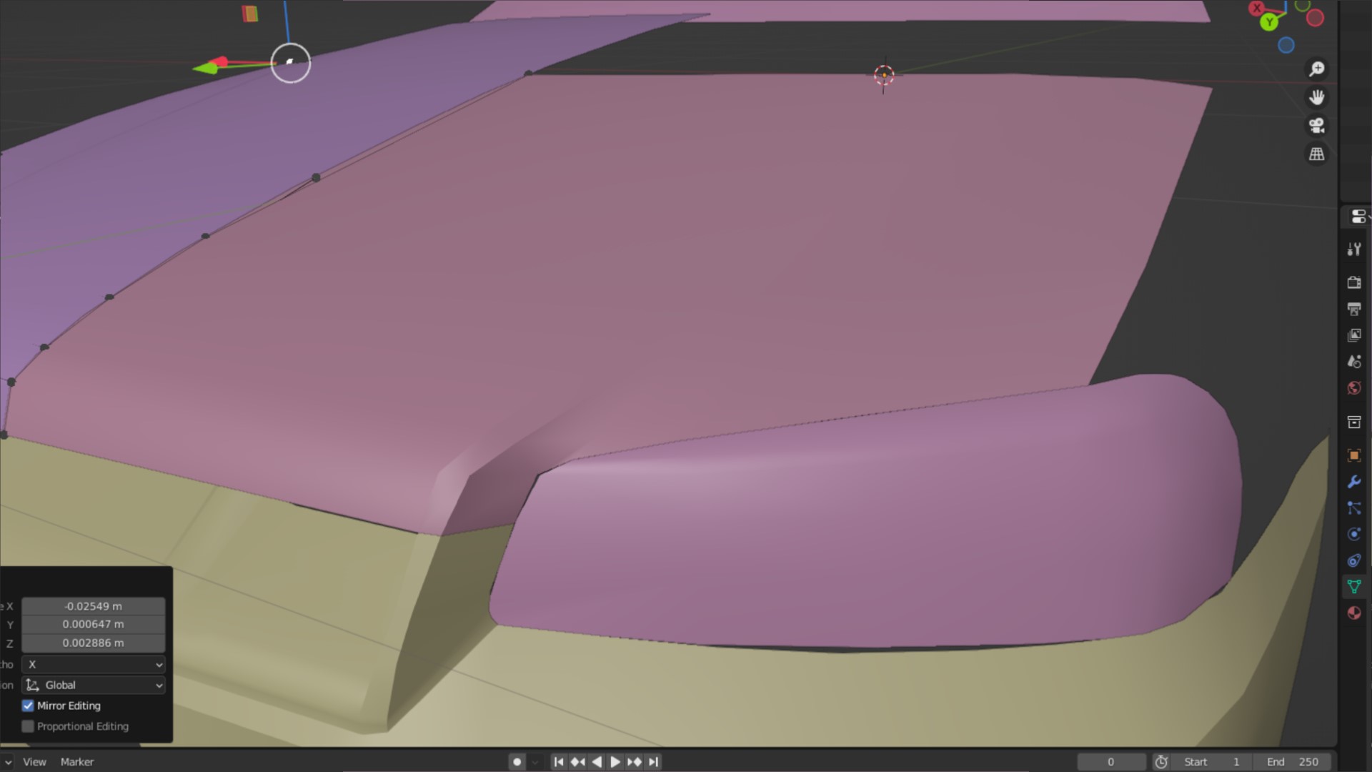This screenshot has height=772, width=1372.
Task: Click the zoom view magnifier icon
Action: [x=1316, y=69]
